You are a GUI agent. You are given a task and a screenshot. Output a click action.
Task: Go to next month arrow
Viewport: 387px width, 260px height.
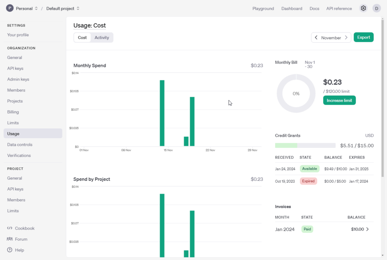(346, 37)
